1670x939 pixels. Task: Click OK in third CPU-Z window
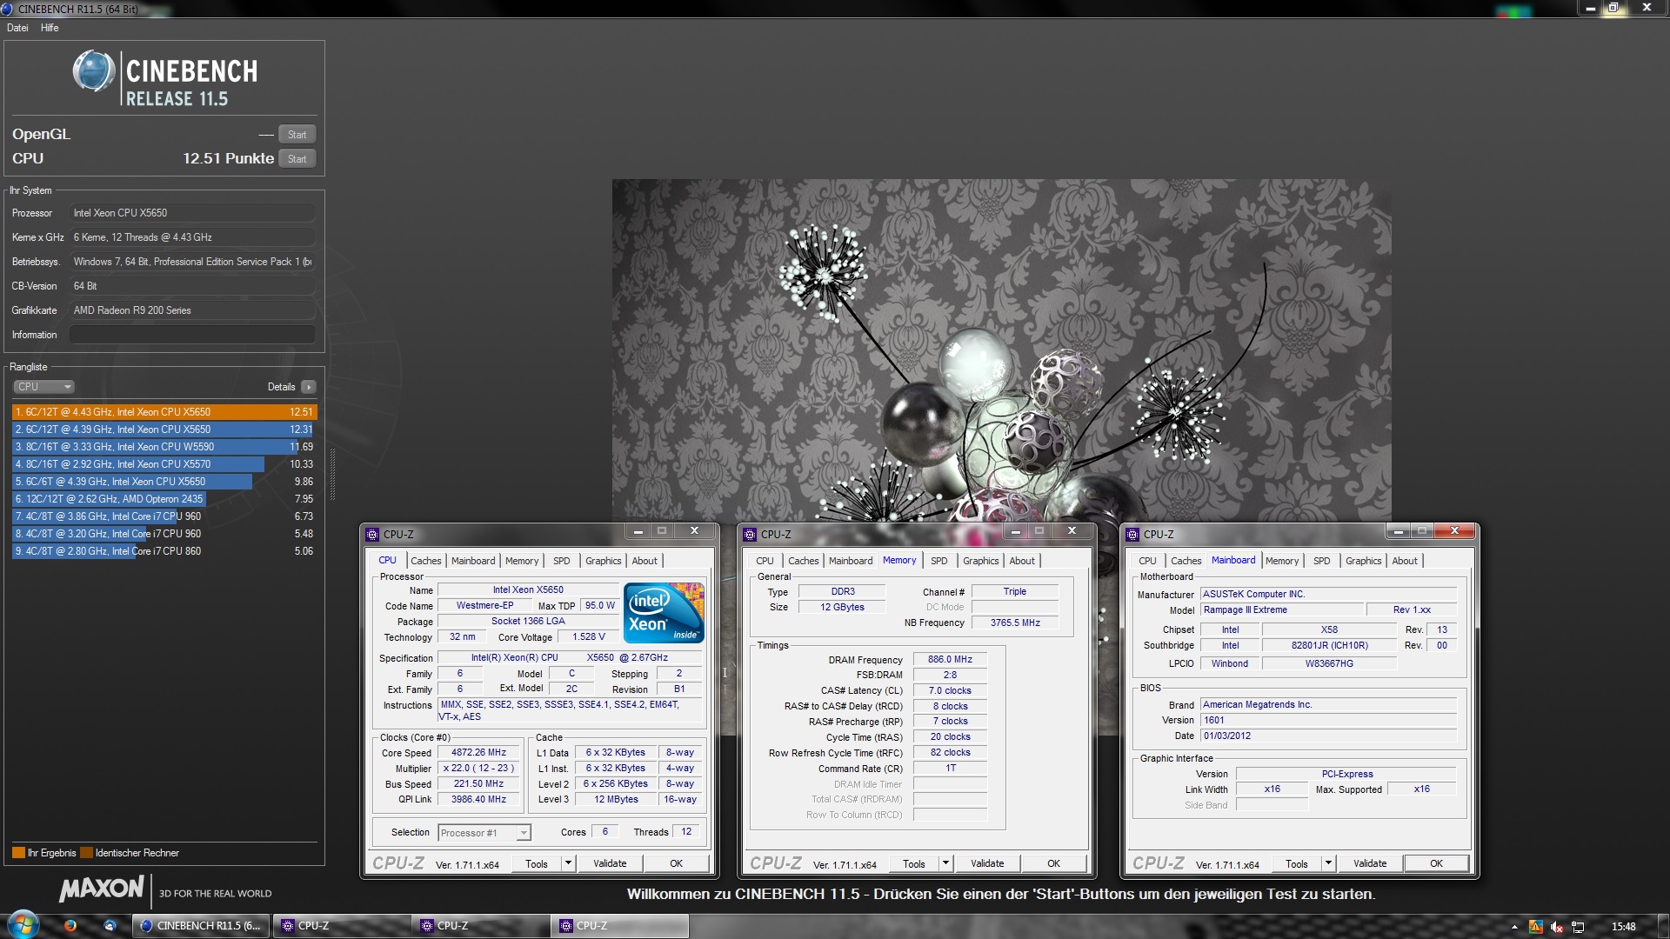(x=1437, y=864)
